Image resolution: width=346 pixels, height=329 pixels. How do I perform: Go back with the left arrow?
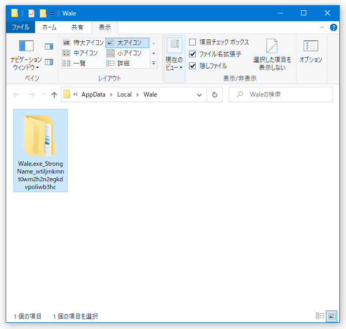(x=16, y=95)
